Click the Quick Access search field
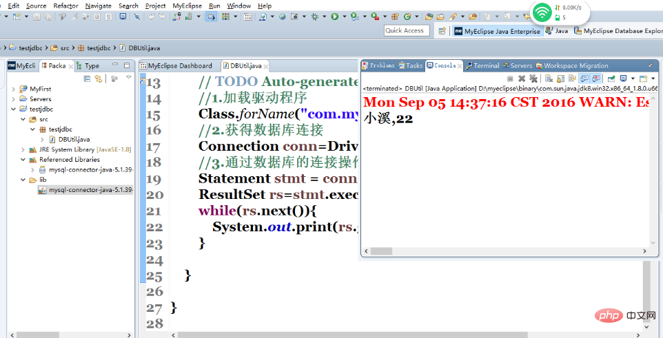This screenshot has width=663, height=338. (407, 30)
